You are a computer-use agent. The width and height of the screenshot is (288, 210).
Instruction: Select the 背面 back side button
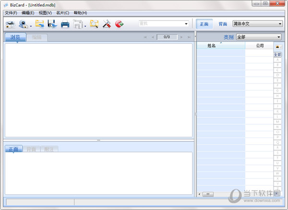click(223, 24)
